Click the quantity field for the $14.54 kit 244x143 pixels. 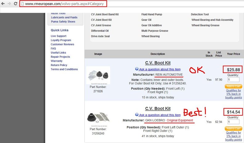pyautogui.click(x=234, y=122)
